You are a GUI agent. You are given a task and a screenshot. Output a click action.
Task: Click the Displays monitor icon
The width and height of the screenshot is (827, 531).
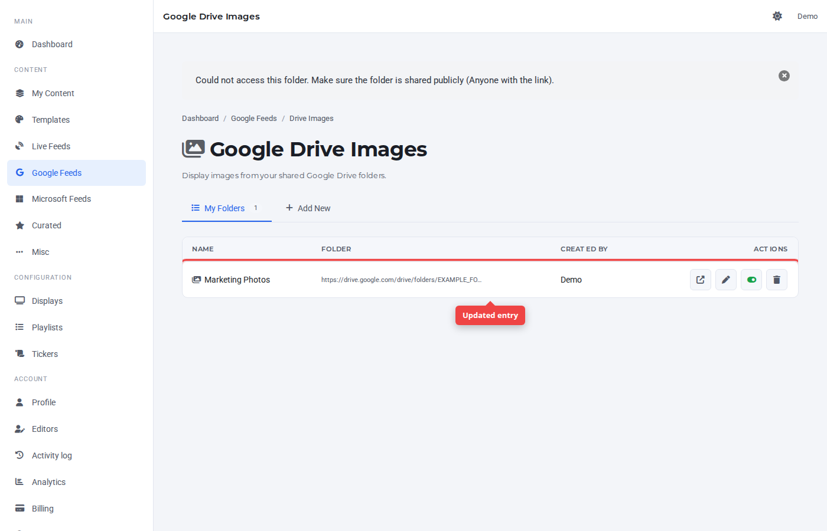(x=19, y=301)
